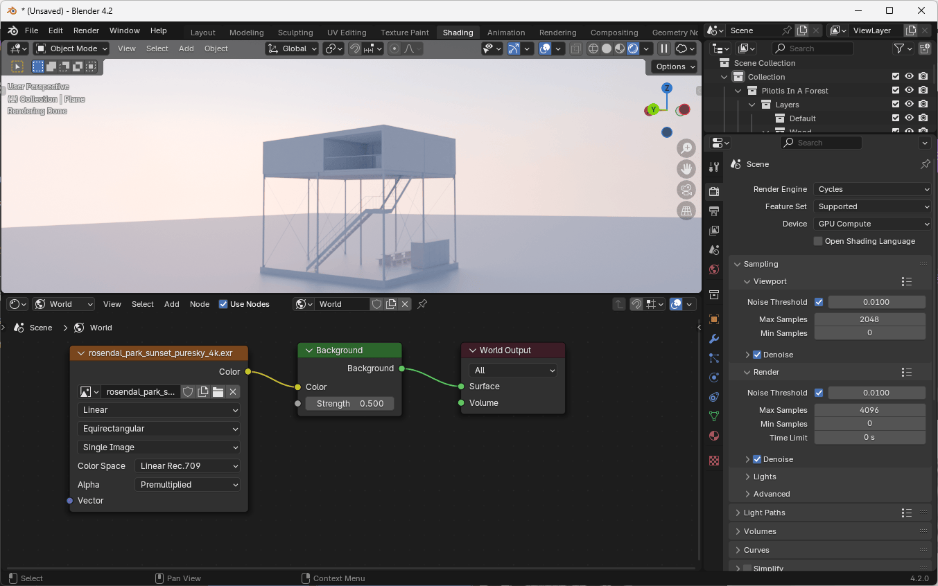This screenshot has width=938, height=586.
Task: Create new collection in outliner
Action: pyautogui.click(x=925, y=48)
